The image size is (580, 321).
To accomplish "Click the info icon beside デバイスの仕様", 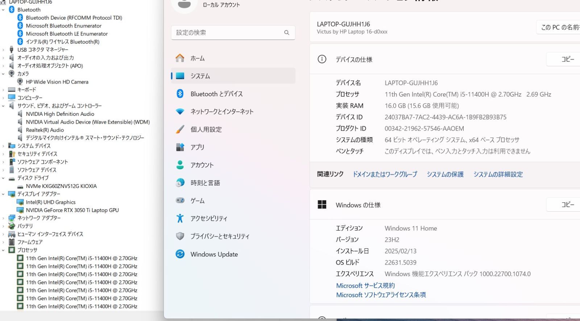I will (322, 59).
